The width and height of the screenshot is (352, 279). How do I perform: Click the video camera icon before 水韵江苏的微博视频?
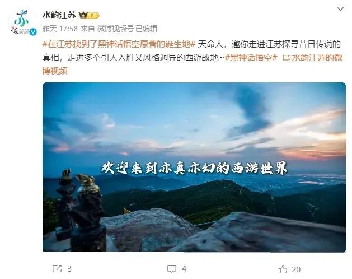[287, 58]
